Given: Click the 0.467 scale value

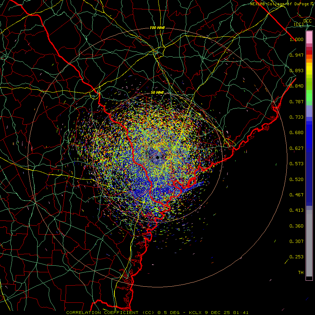Looking at the screenshot, I should [x=296, y=195].
